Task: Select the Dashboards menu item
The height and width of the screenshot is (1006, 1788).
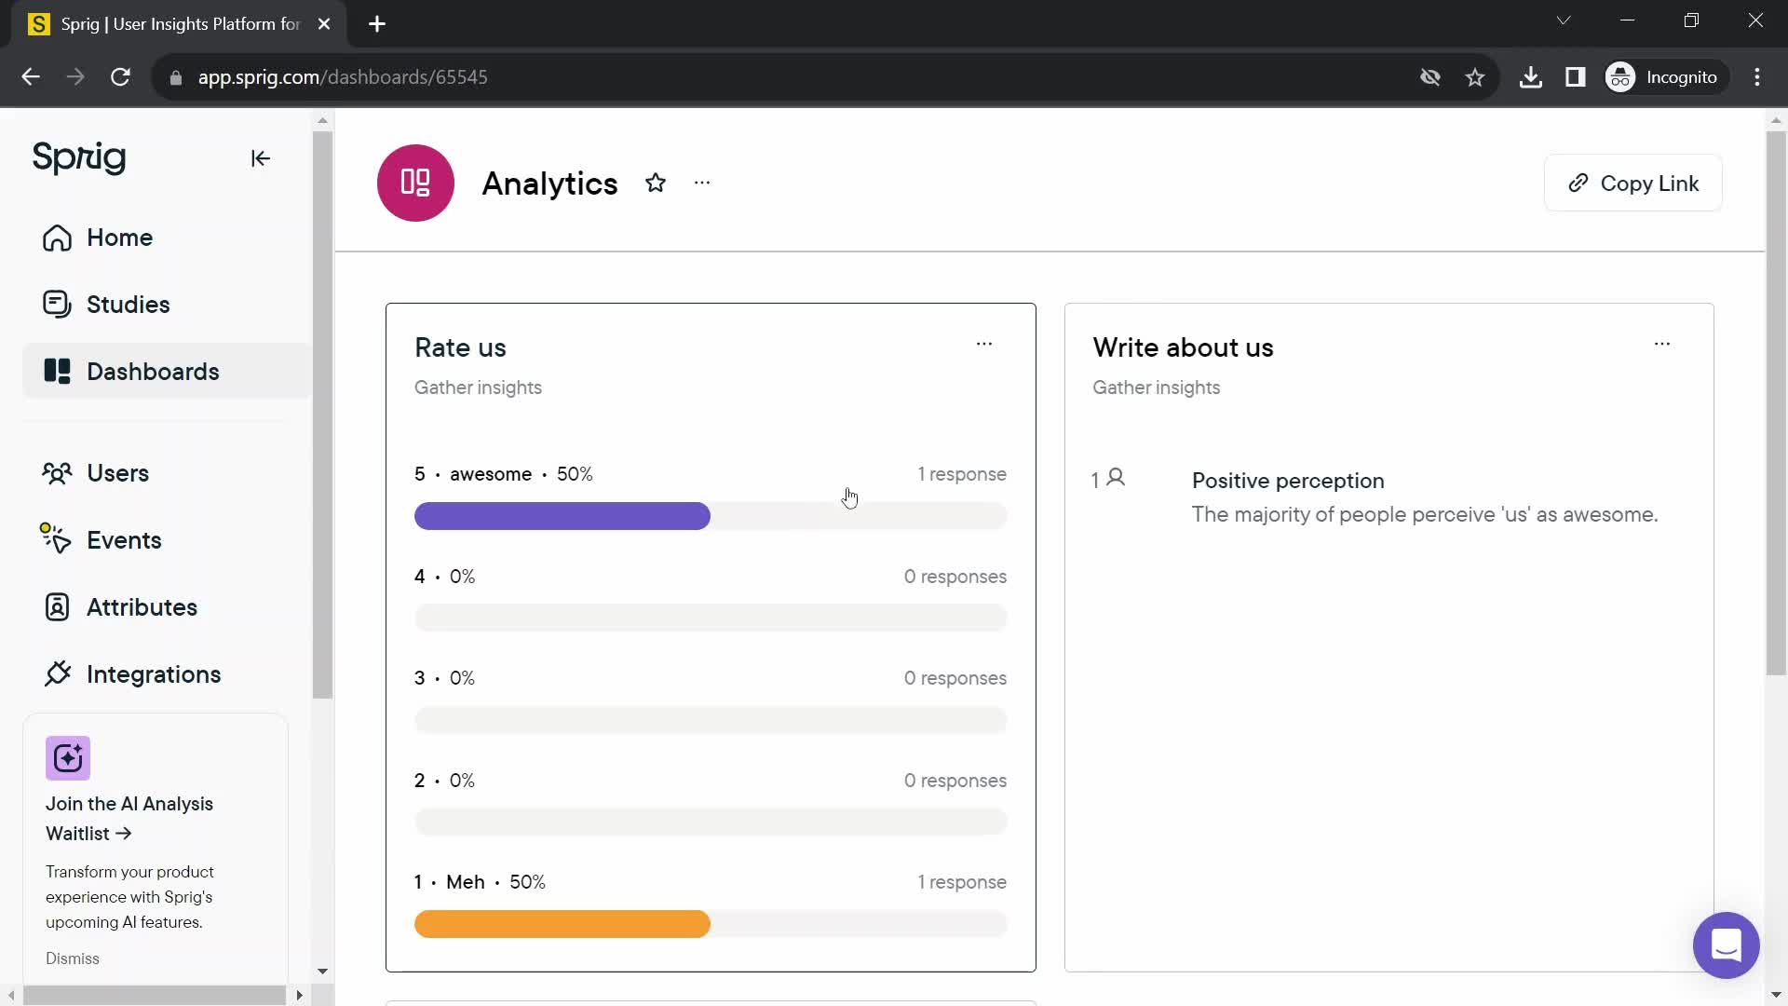Action: click(153, 371)
